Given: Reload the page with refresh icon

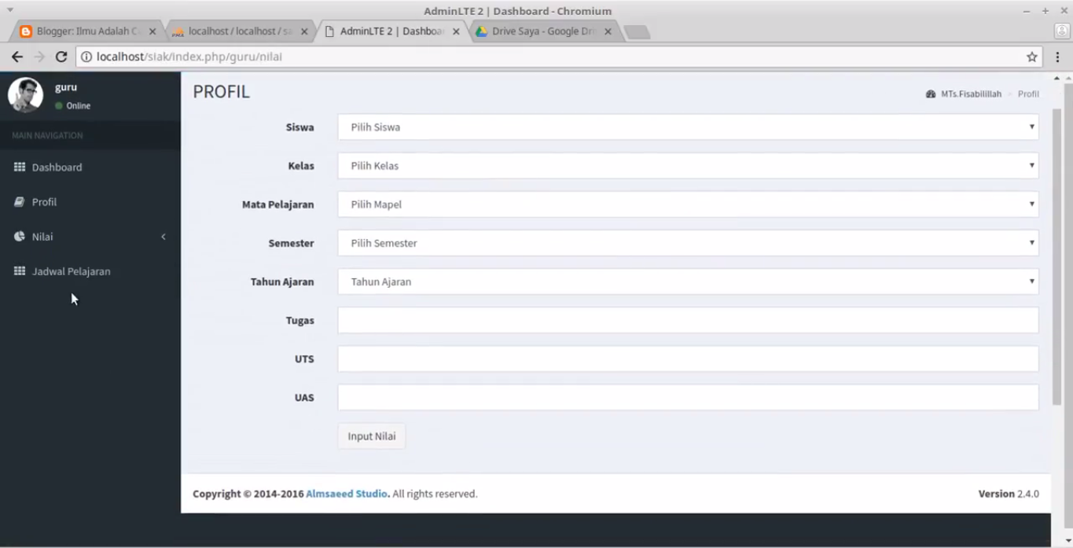Looking at the screenshot, I should click(x=61, y=57).
